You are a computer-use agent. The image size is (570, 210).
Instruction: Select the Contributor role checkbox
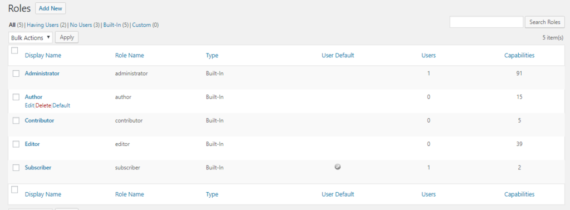[16, 120]
